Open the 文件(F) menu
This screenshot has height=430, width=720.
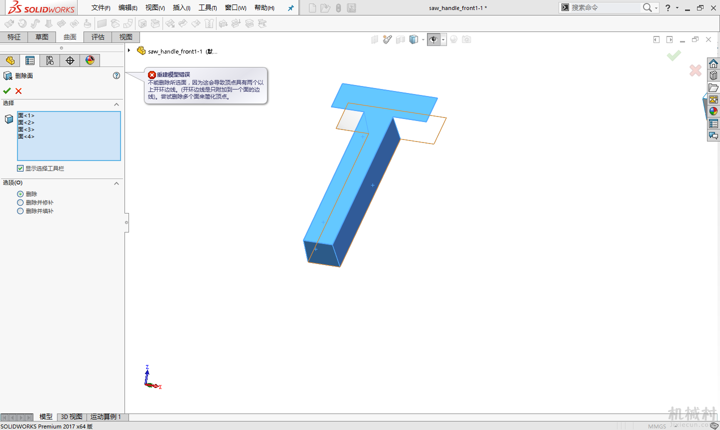pyautogui.click(x=100, y=7)
